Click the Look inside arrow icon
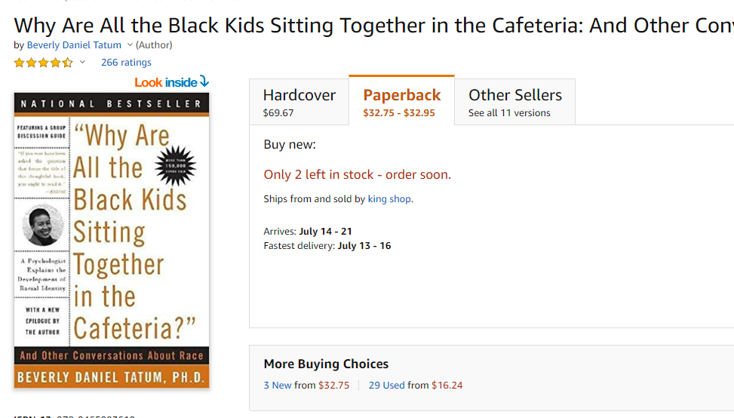This screenshot has width=734, height=418. pos(204,81)
